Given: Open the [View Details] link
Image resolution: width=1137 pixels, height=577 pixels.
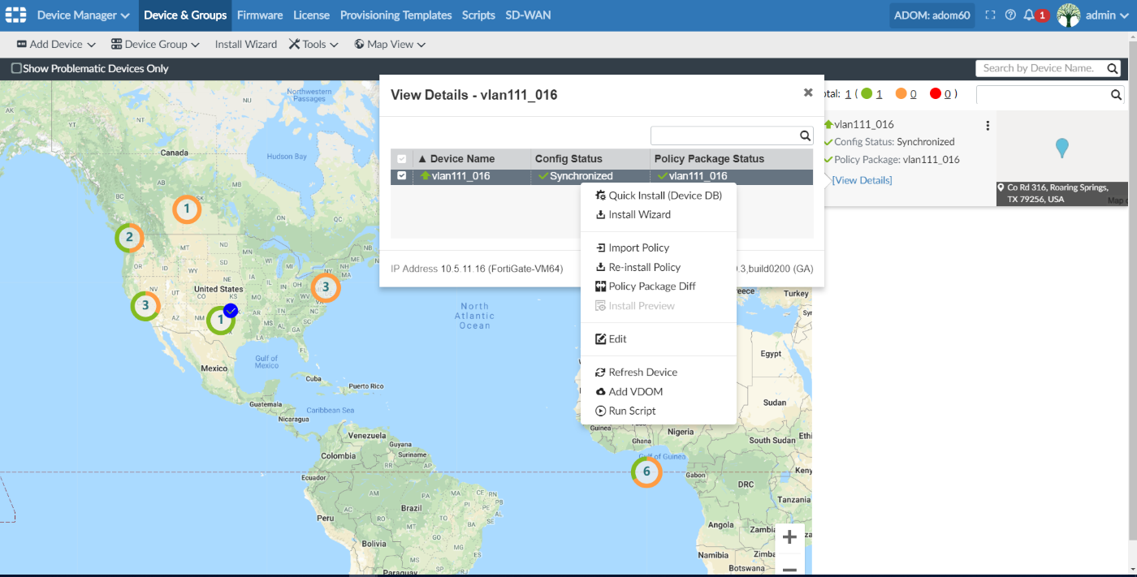Looking at the screenshot, I should [x=862, y=180].
